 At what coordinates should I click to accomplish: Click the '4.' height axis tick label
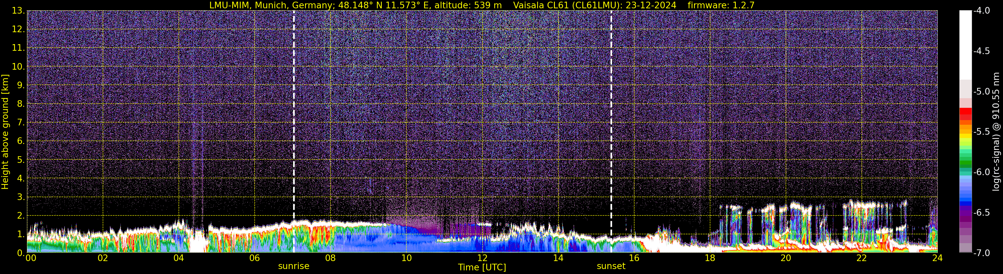[21, 178]
